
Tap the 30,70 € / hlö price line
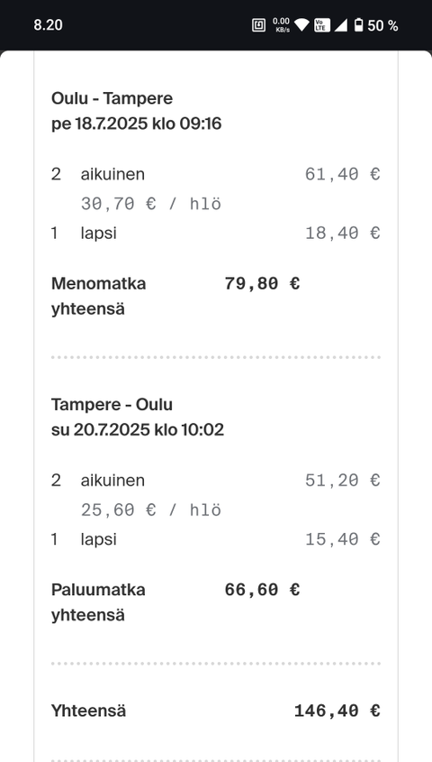(151, 204)
